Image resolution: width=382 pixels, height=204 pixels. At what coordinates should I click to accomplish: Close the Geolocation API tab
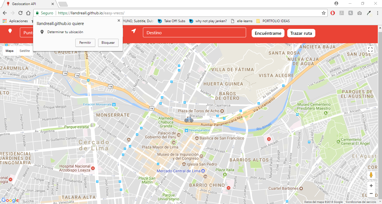[53, 4]
